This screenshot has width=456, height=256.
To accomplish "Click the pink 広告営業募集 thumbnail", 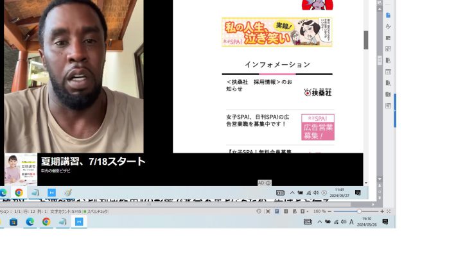I will click(317, 127).
